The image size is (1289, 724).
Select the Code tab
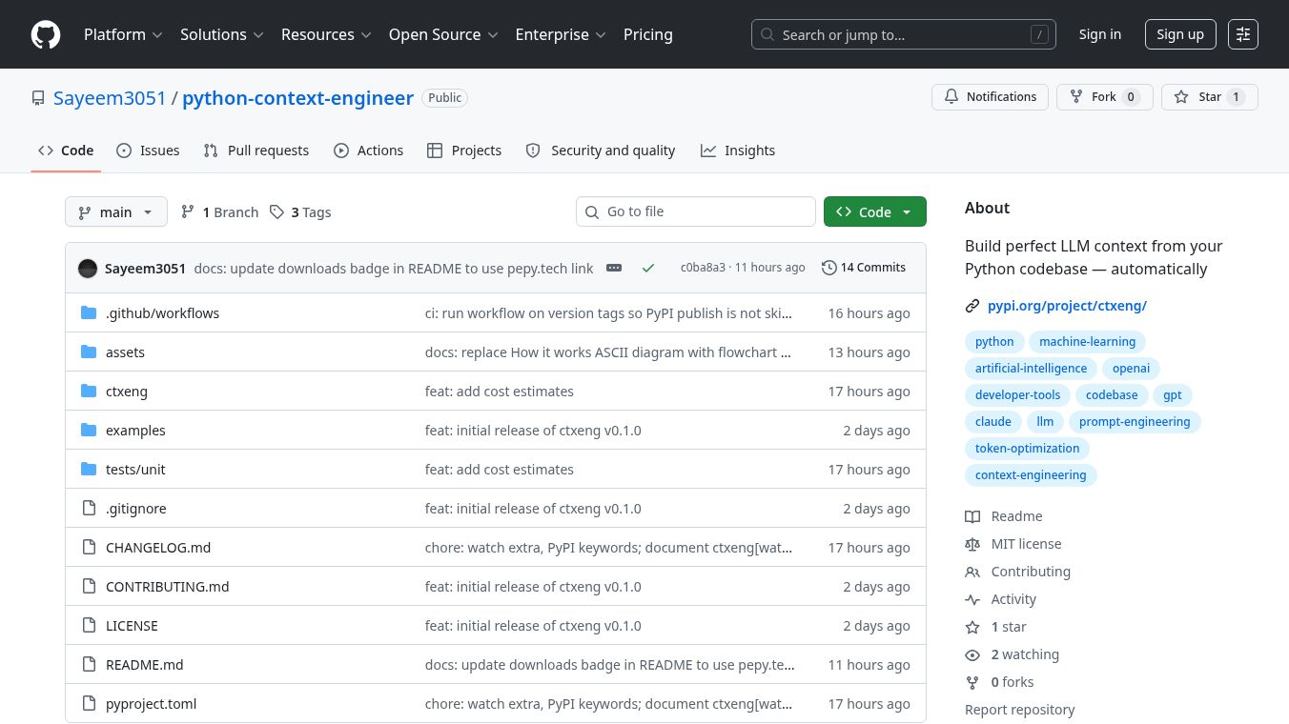pyautogui.click(x=66, y=151)
